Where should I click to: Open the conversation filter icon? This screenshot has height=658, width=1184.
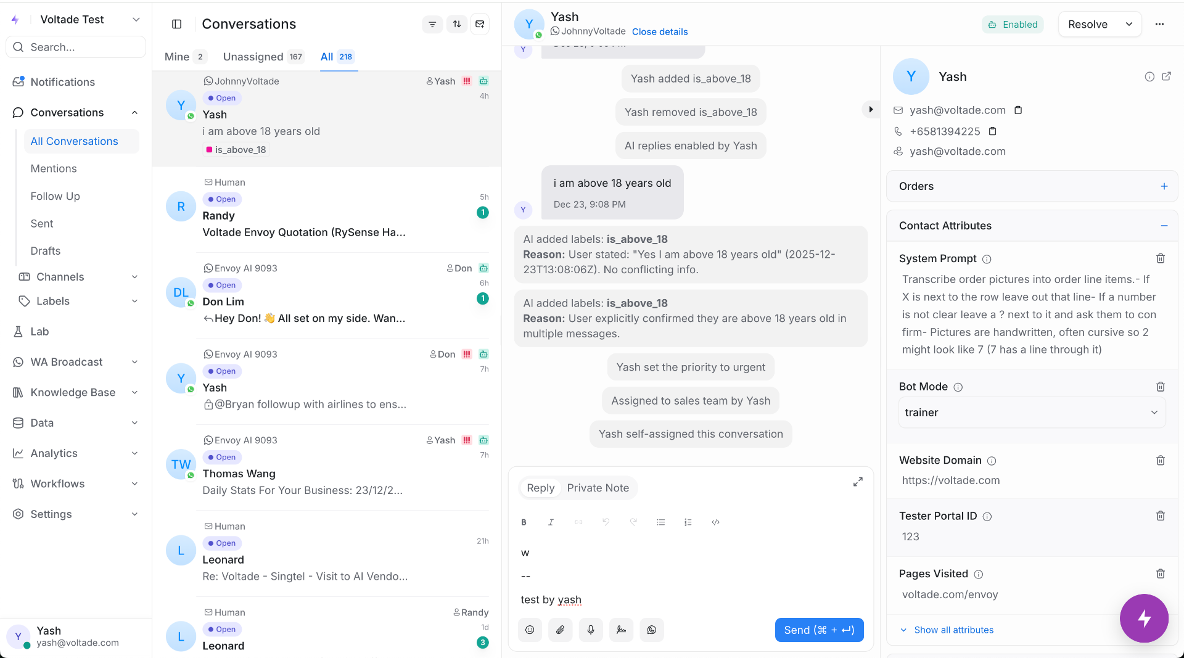tap(432, 24)
